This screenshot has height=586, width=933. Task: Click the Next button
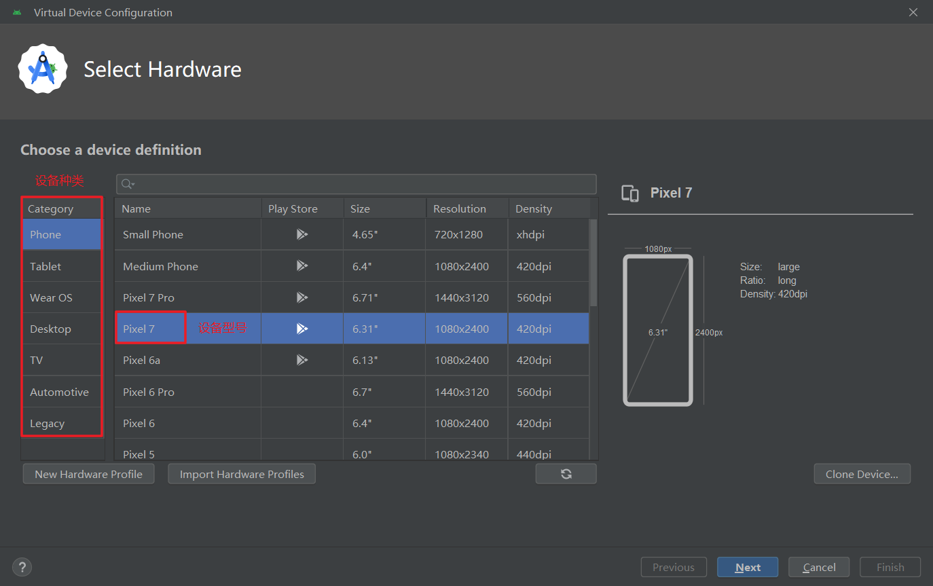point(748,567)
